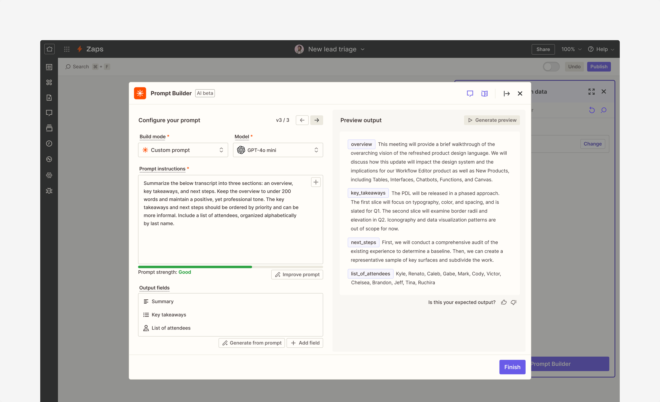Click the purple Finish button

pos(512,367)
